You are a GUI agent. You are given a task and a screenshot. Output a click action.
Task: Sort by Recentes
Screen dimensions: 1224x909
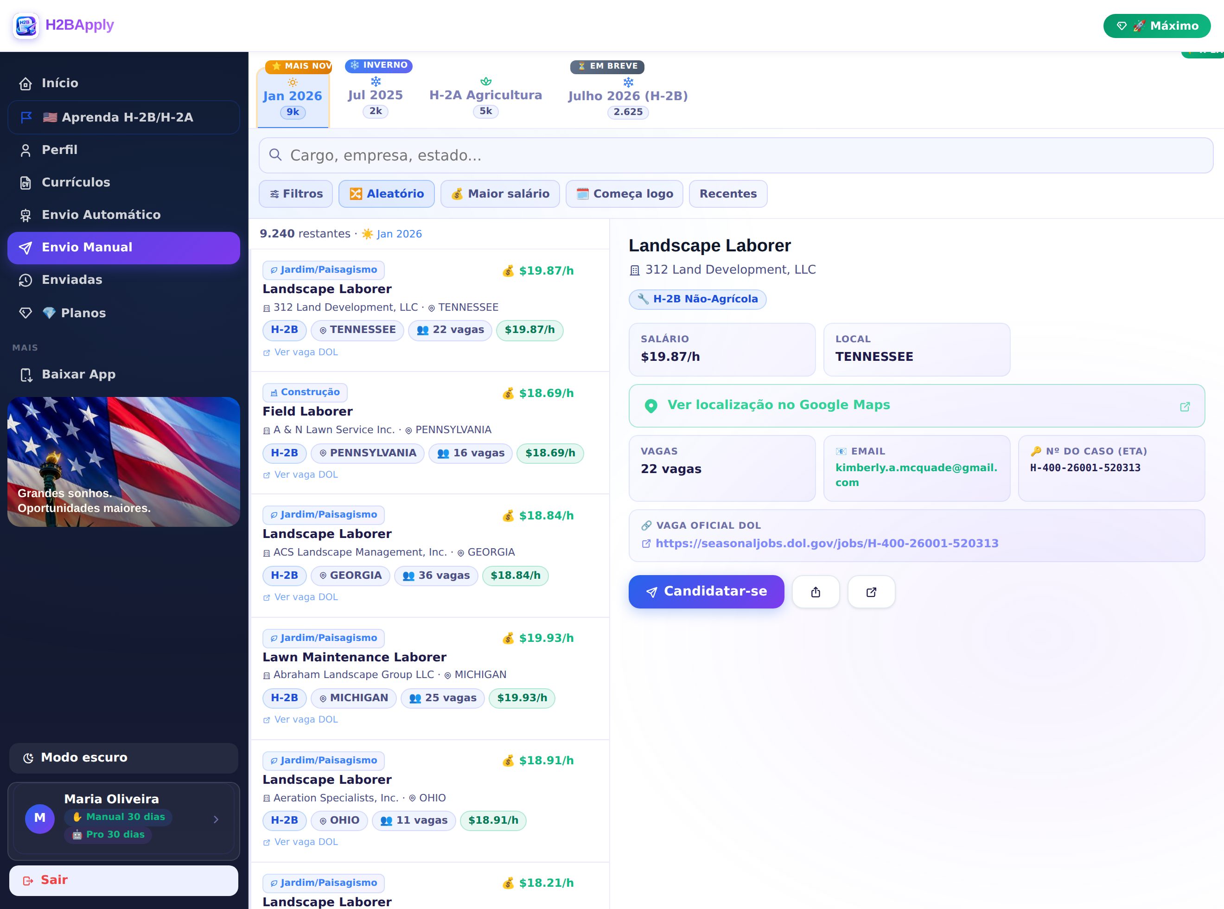pos(728,194)
